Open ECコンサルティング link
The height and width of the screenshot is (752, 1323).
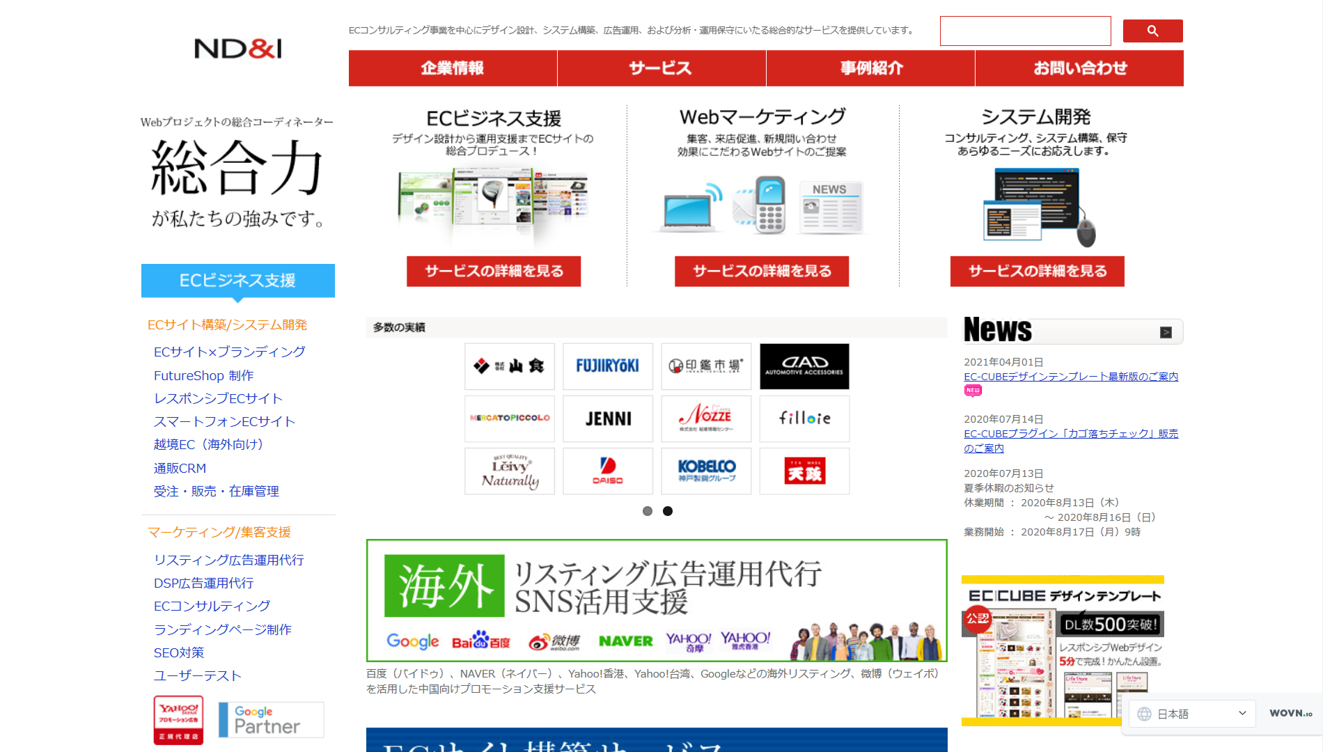[212, 606]
